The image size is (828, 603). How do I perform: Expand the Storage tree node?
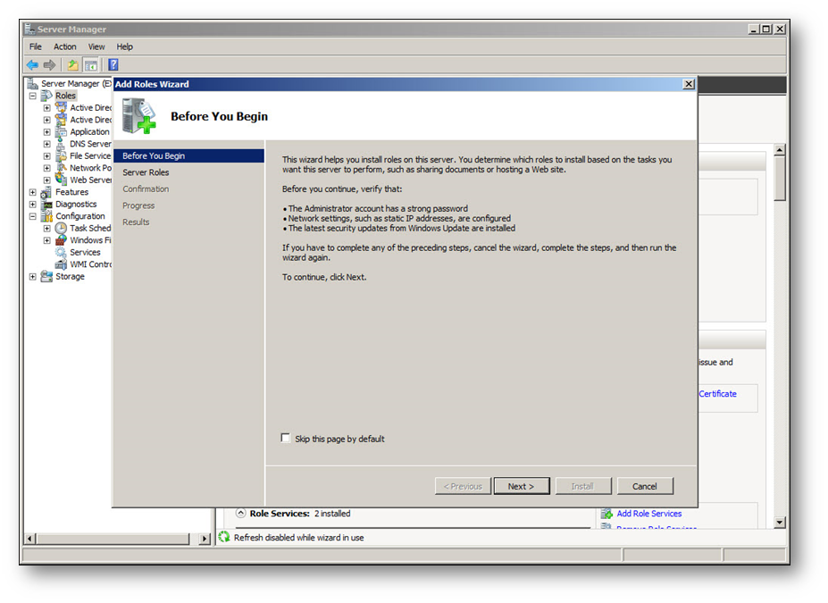[33, 277]
